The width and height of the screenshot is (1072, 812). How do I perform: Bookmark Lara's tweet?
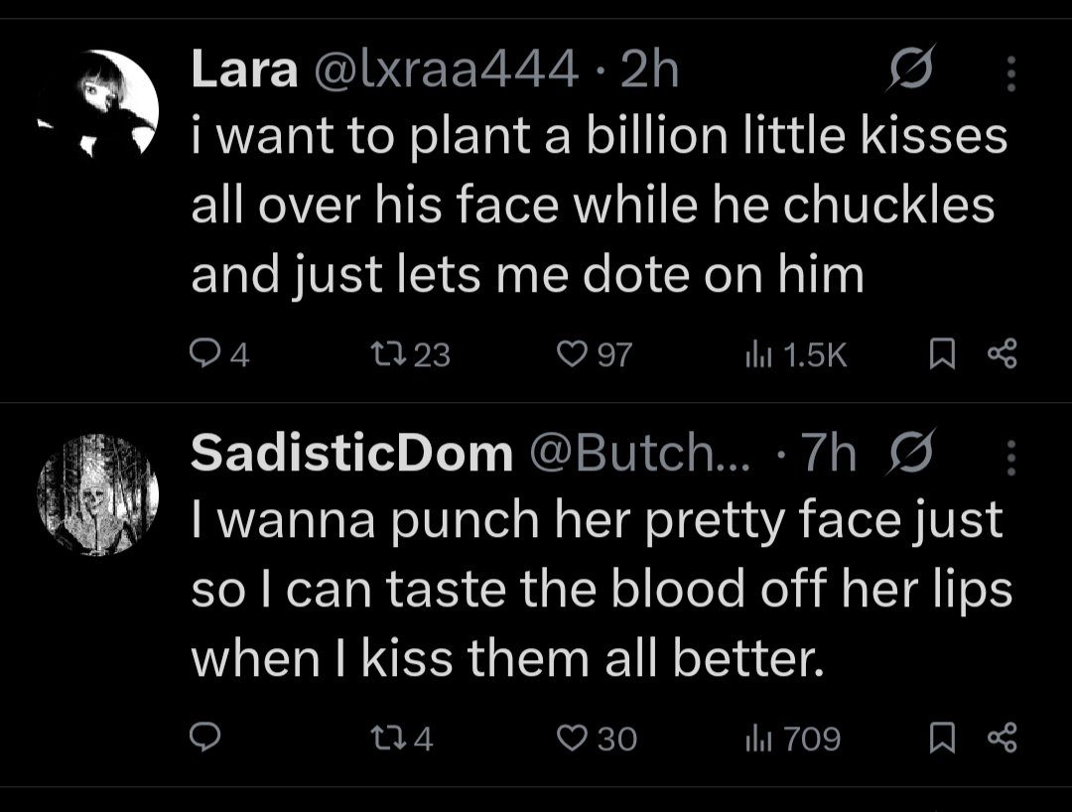(x=942, y=354)
